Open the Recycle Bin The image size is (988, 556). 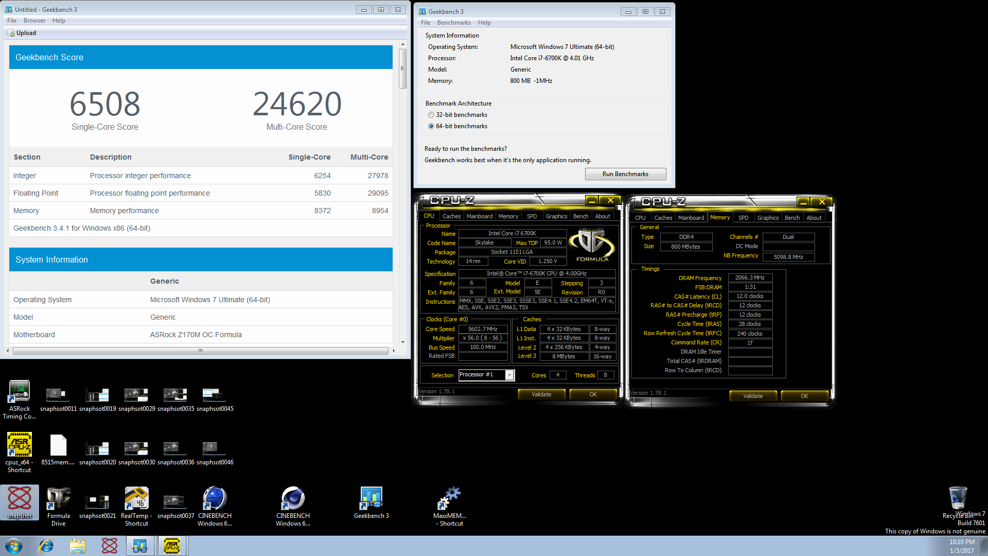pos(958,502)
